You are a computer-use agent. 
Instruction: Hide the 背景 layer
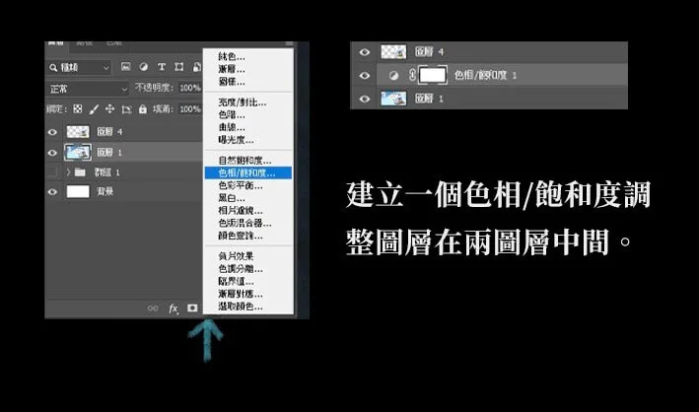52,192
